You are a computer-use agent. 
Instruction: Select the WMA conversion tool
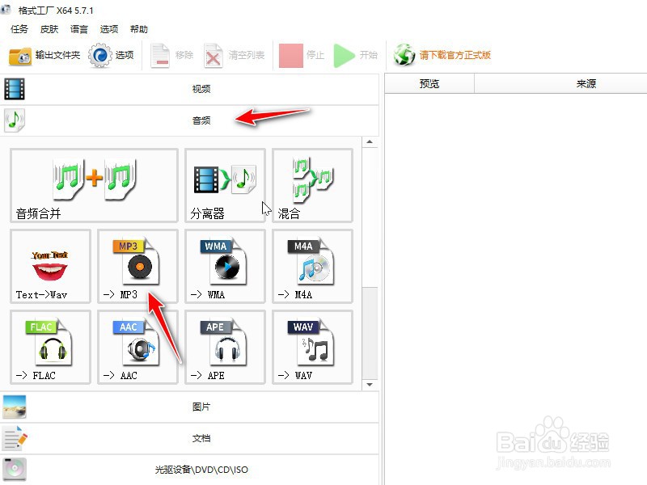(223, 267)
